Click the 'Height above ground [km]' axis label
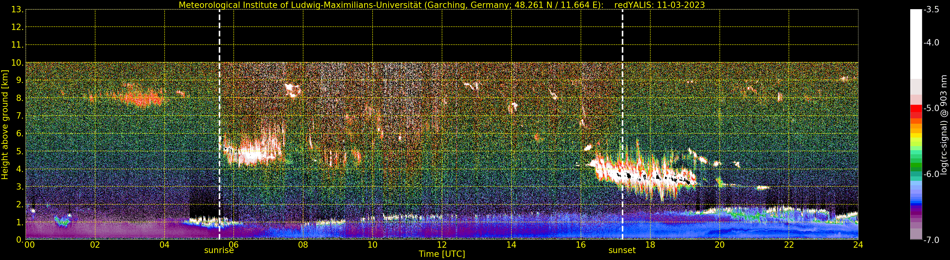 coord(5,125)
